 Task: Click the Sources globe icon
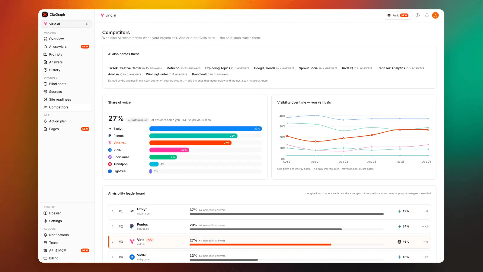[x=45, y=92]
